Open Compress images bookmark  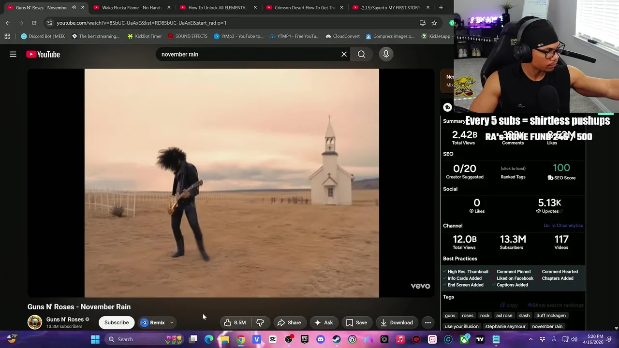point(390,36)
